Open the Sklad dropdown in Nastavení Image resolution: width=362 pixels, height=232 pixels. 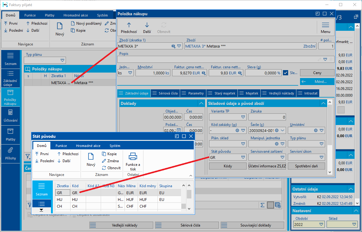point(354,224)
